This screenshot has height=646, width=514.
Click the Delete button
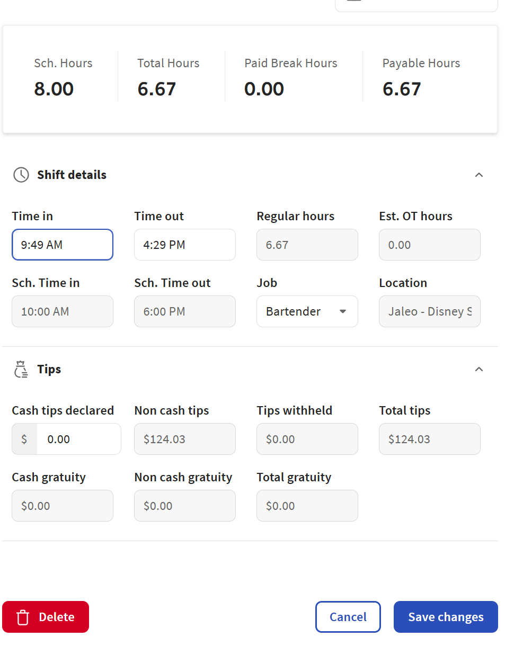tap(46, 617)
